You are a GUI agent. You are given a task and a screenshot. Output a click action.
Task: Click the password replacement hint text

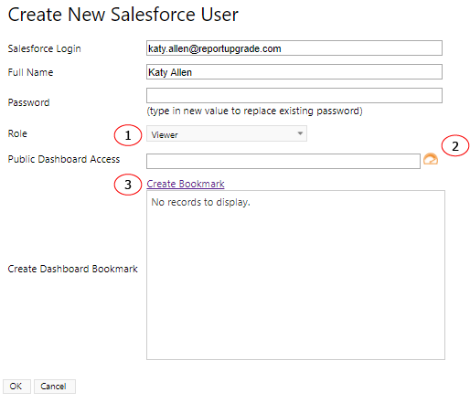(254, 111)
